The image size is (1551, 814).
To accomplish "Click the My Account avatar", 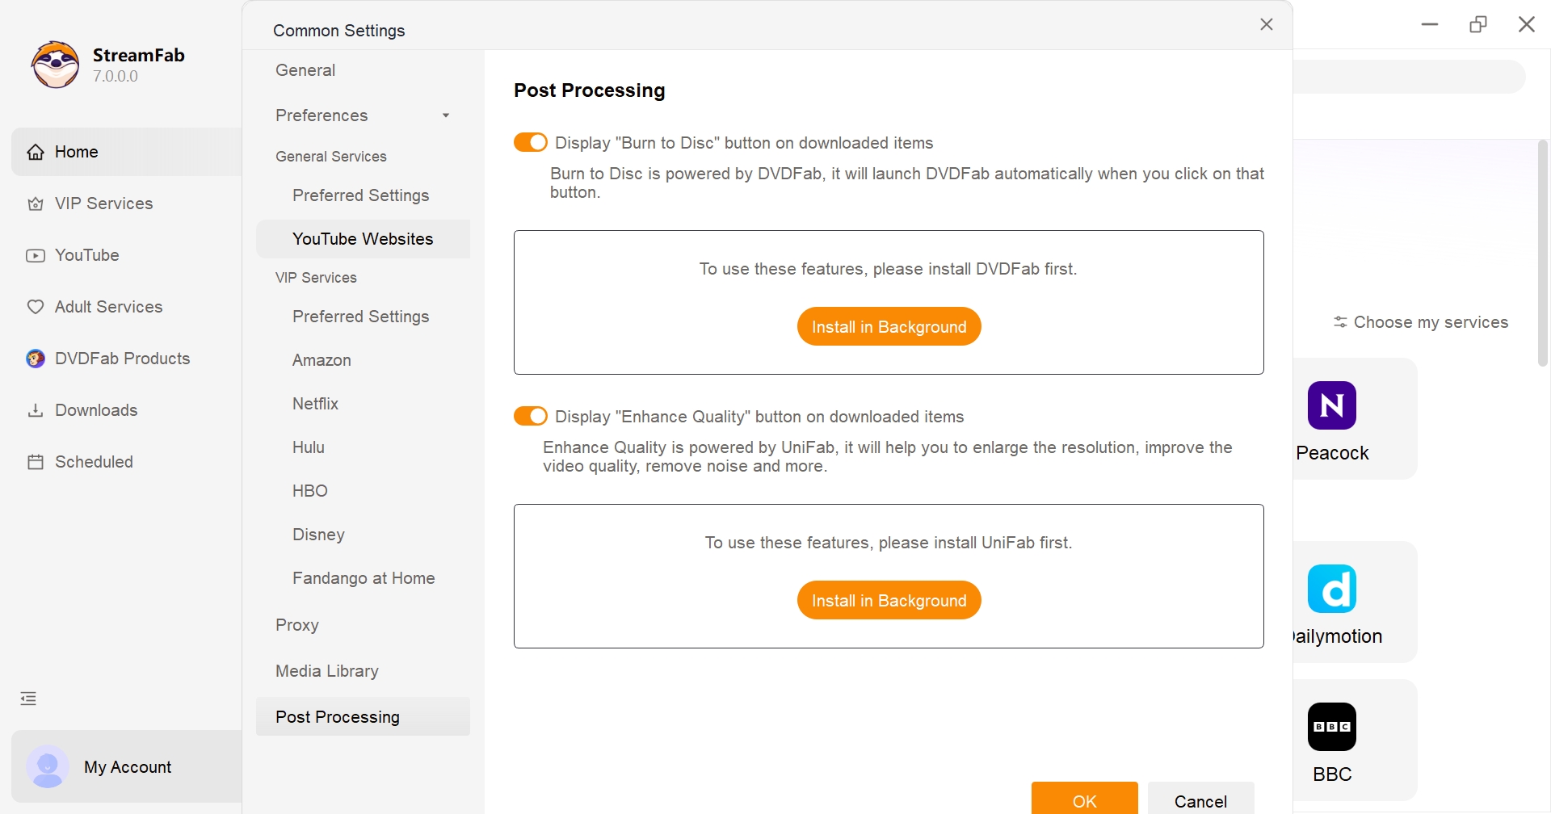I will (x=47, y=766).
